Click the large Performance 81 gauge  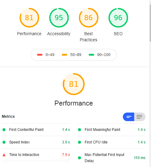(74, 84)
